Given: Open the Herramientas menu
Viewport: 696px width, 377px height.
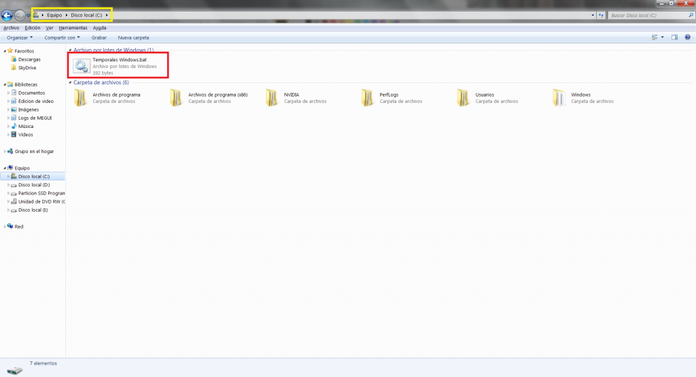Looking at the screenshot, I should (73, 28).
